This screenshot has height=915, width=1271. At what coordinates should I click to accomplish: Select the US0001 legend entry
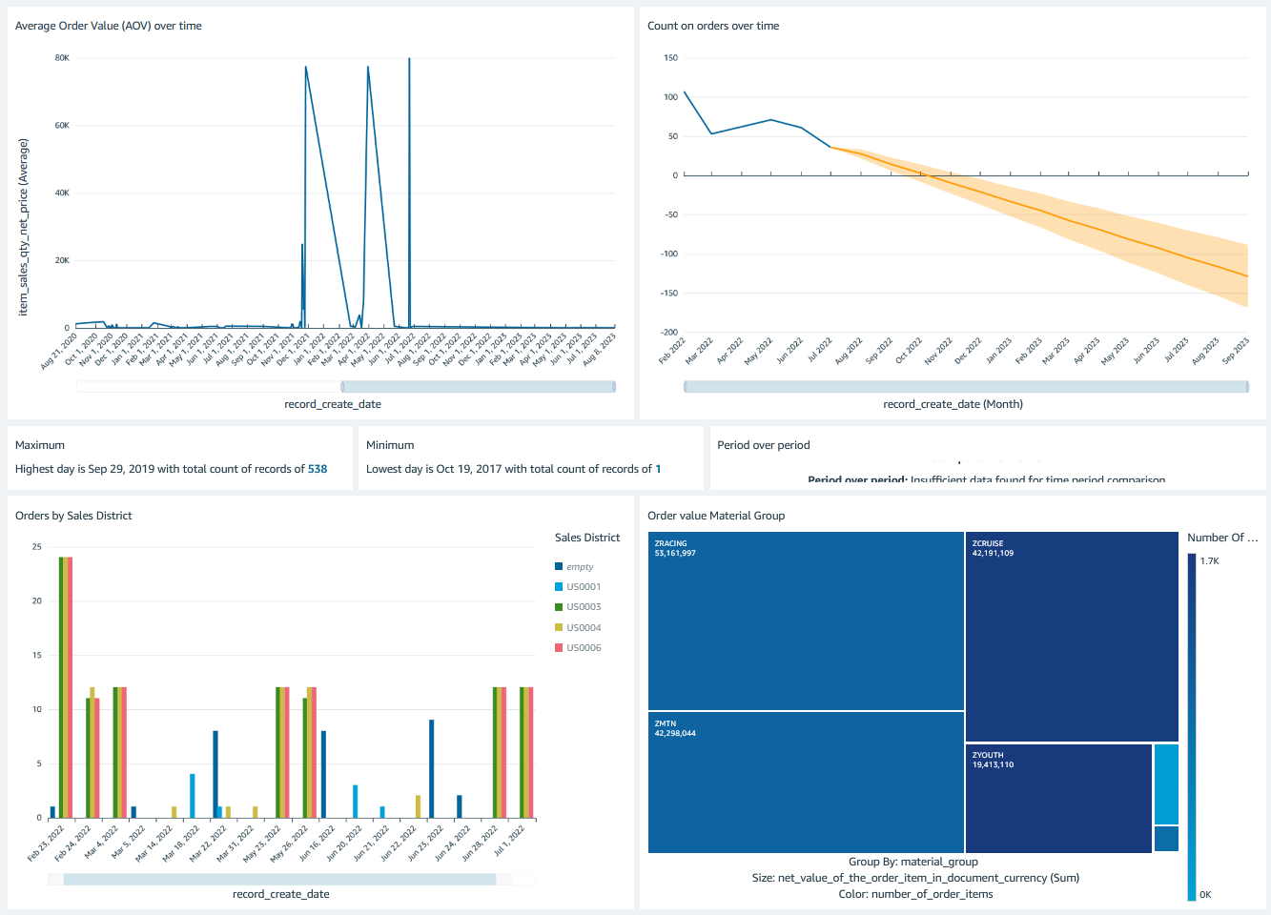[x=578, y=587]
